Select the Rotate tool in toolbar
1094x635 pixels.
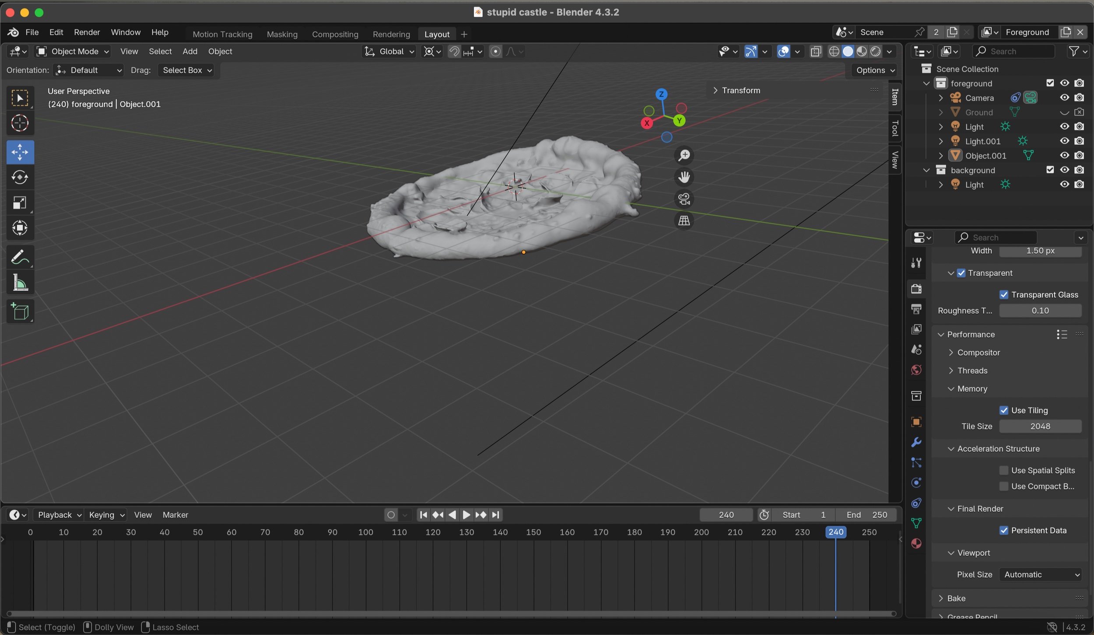pos(20,177)
